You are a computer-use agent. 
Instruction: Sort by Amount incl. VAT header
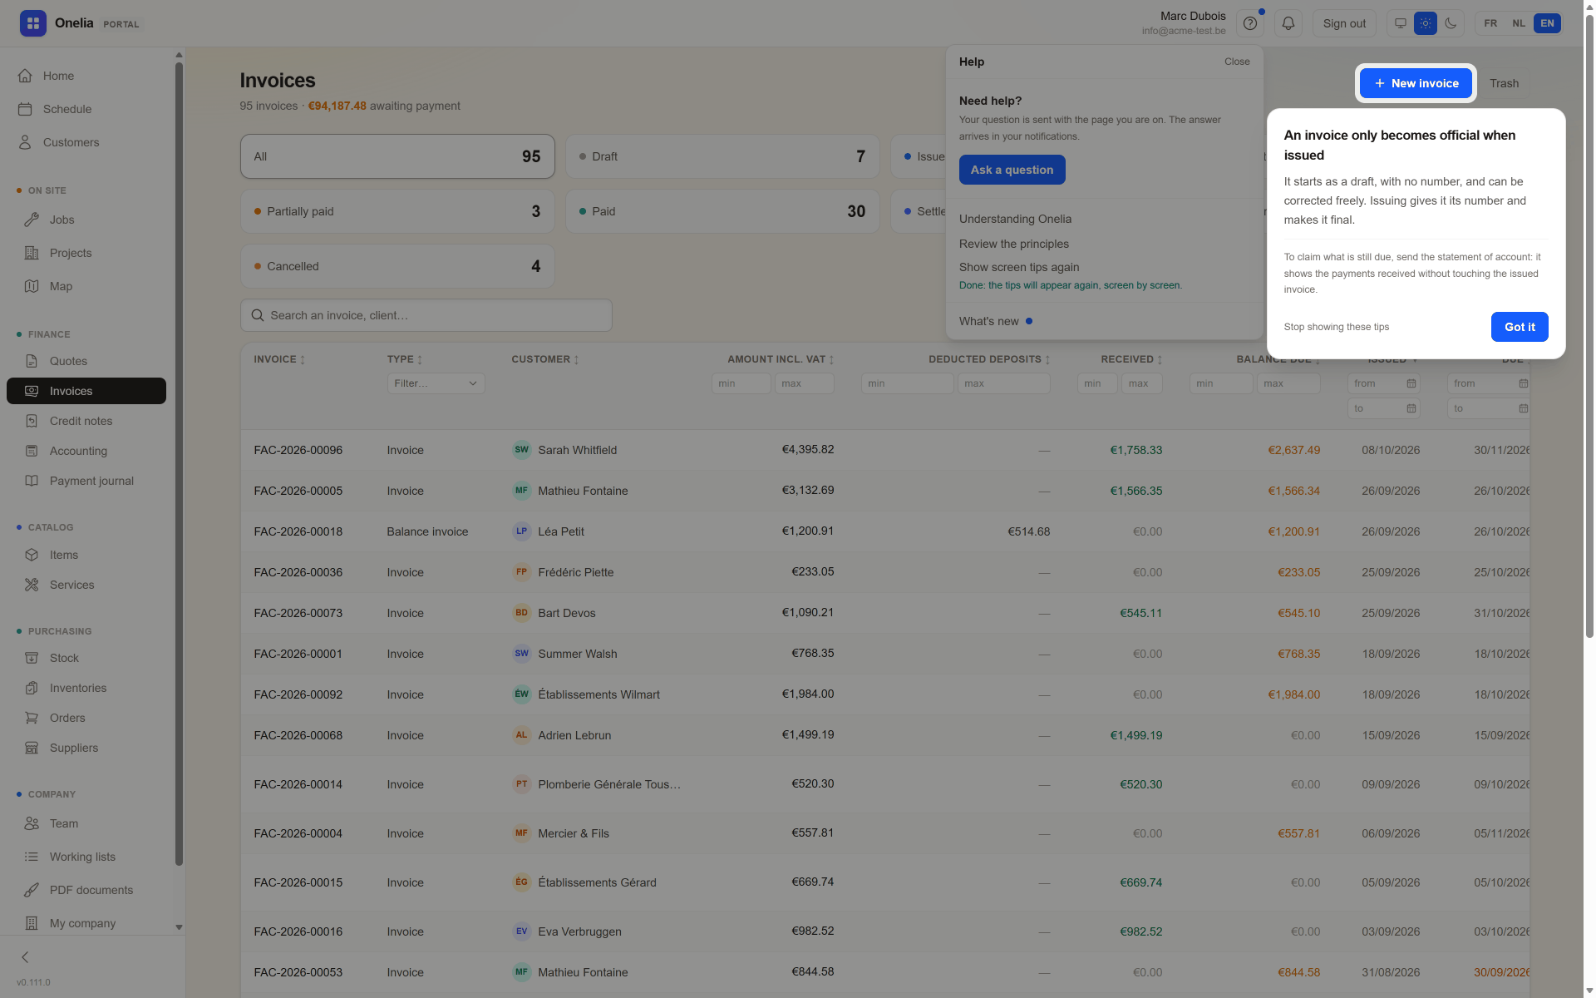coord(781,359)
